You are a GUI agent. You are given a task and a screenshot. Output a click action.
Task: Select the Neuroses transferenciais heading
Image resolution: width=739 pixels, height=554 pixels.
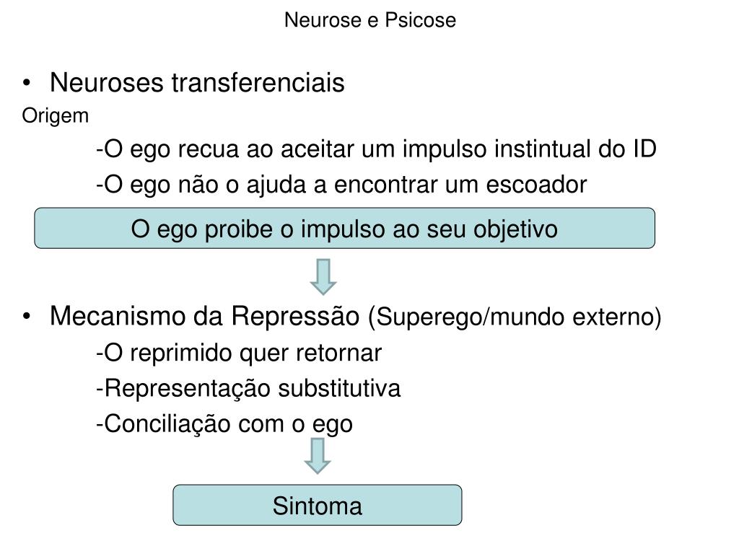[x=197, y=82]
